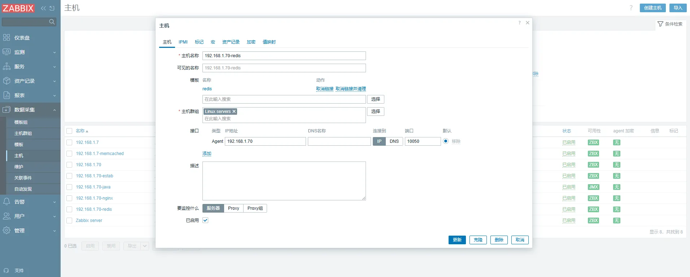Click the help question mark in dialog header
This screenshot has width=690, height=277.
tap(520, 23)
